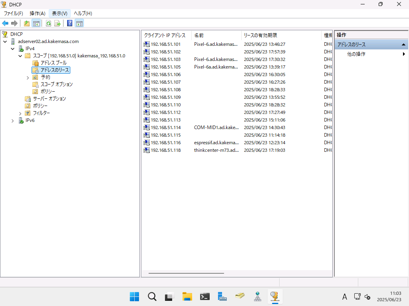Open the 表示(V) menu

(60, 14)
